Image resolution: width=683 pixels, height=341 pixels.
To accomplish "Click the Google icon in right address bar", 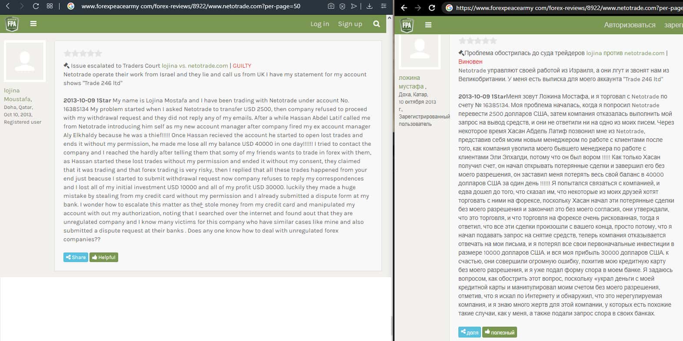I will click(449, 8).
